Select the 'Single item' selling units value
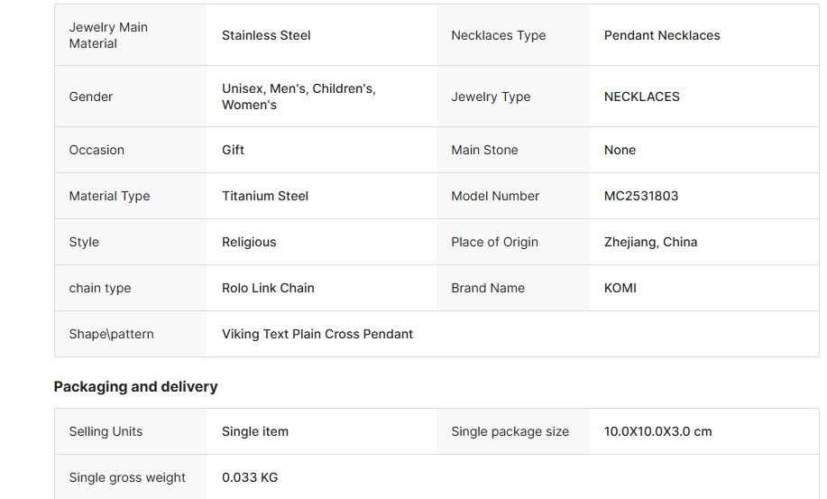This screenshot has height=499, width=827. [255, 431]
